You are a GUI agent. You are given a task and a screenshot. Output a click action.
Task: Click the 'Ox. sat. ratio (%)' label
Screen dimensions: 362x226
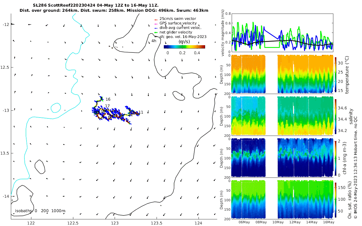coord(350,200)
